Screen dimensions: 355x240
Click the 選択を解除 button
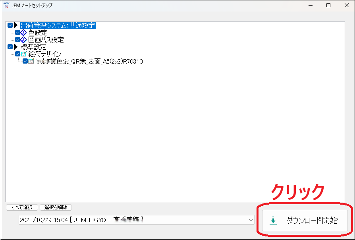[56, 207]
